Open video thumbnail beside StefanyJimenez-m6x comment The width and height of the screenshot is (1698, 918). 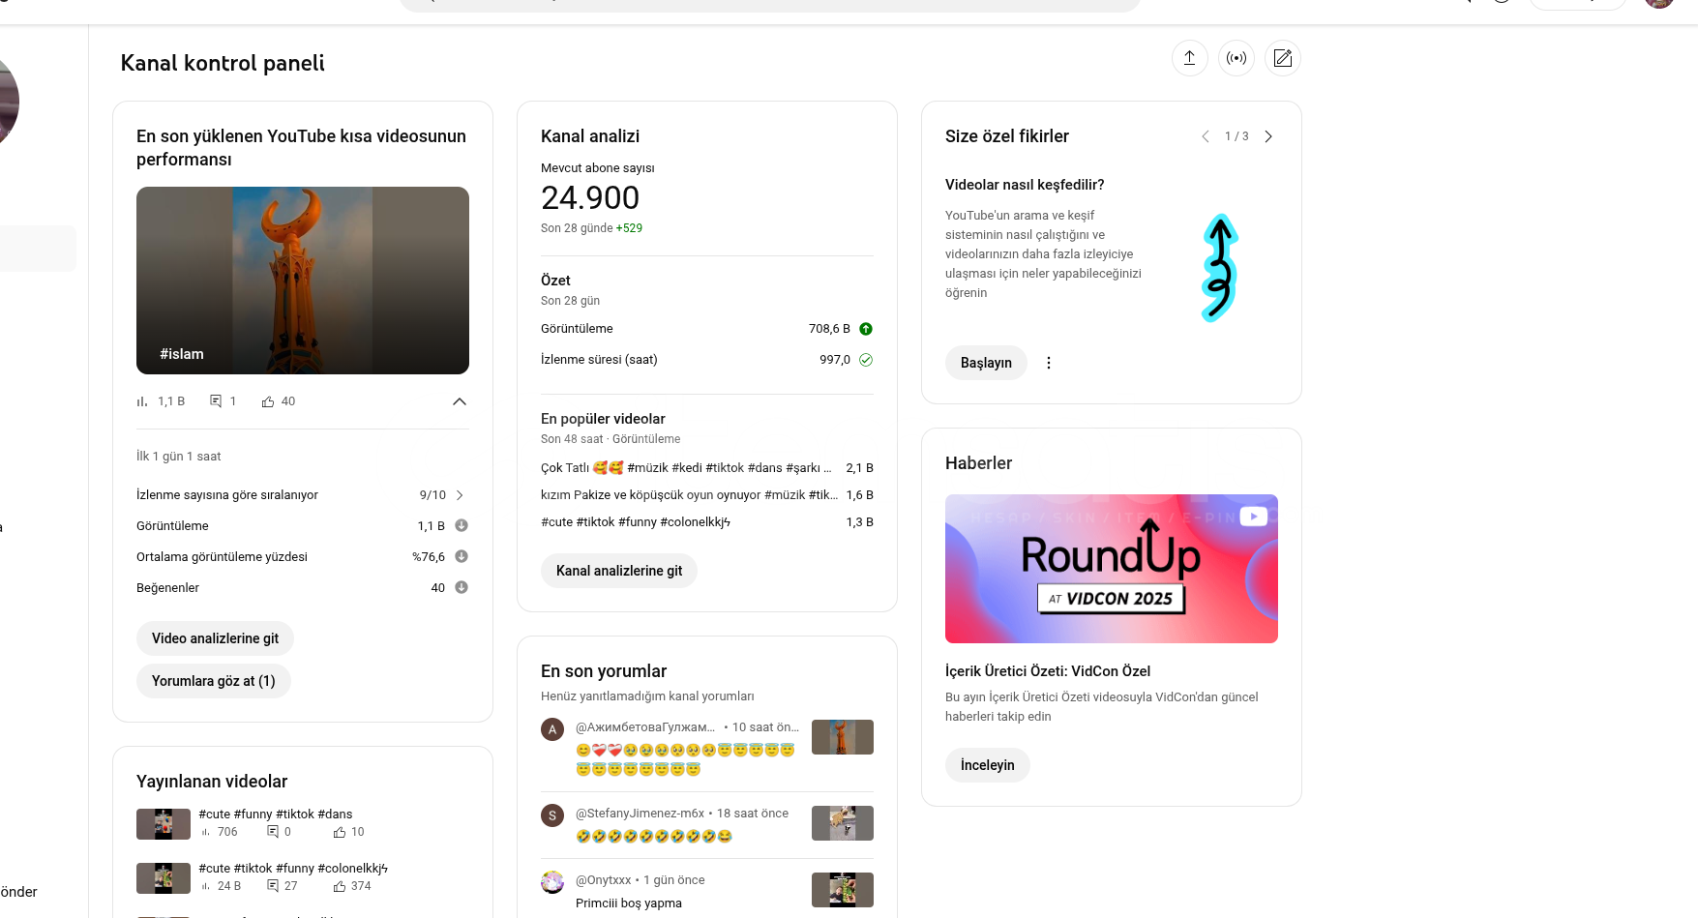843,823
